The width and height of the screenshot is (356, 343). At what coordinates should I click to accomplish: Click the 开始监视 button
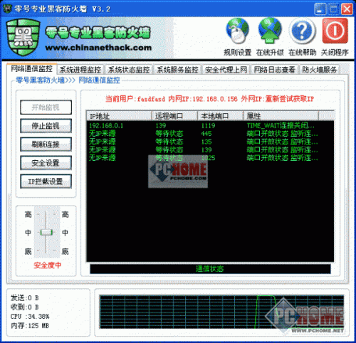point(46,107)
